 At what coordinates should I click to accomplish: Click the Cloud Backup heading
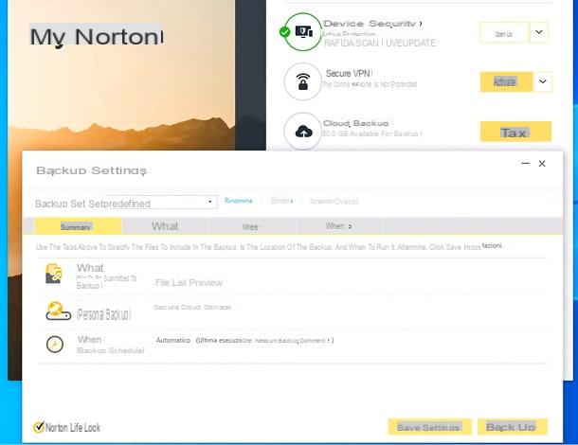click(355, 123)
